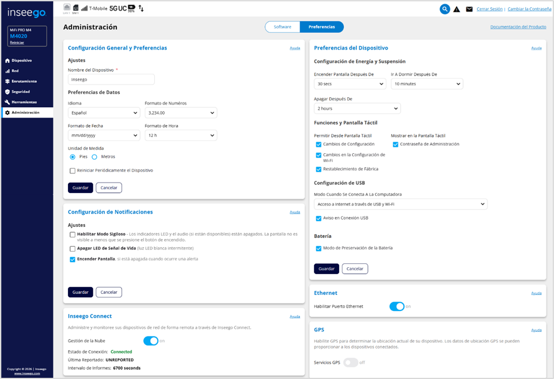Viewport: 554px width, 379px height.
Task: Open Herramientas in the sidebar
Action: pos(24,102)
